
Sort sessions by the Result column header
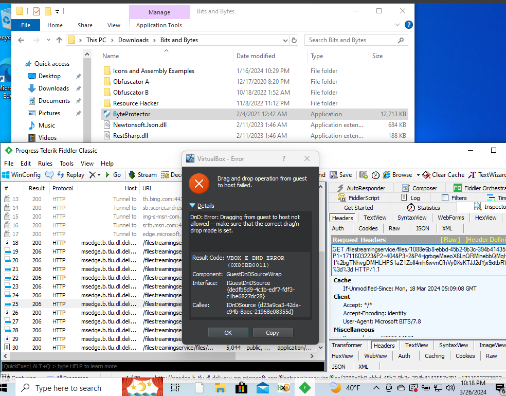(37, 188)
